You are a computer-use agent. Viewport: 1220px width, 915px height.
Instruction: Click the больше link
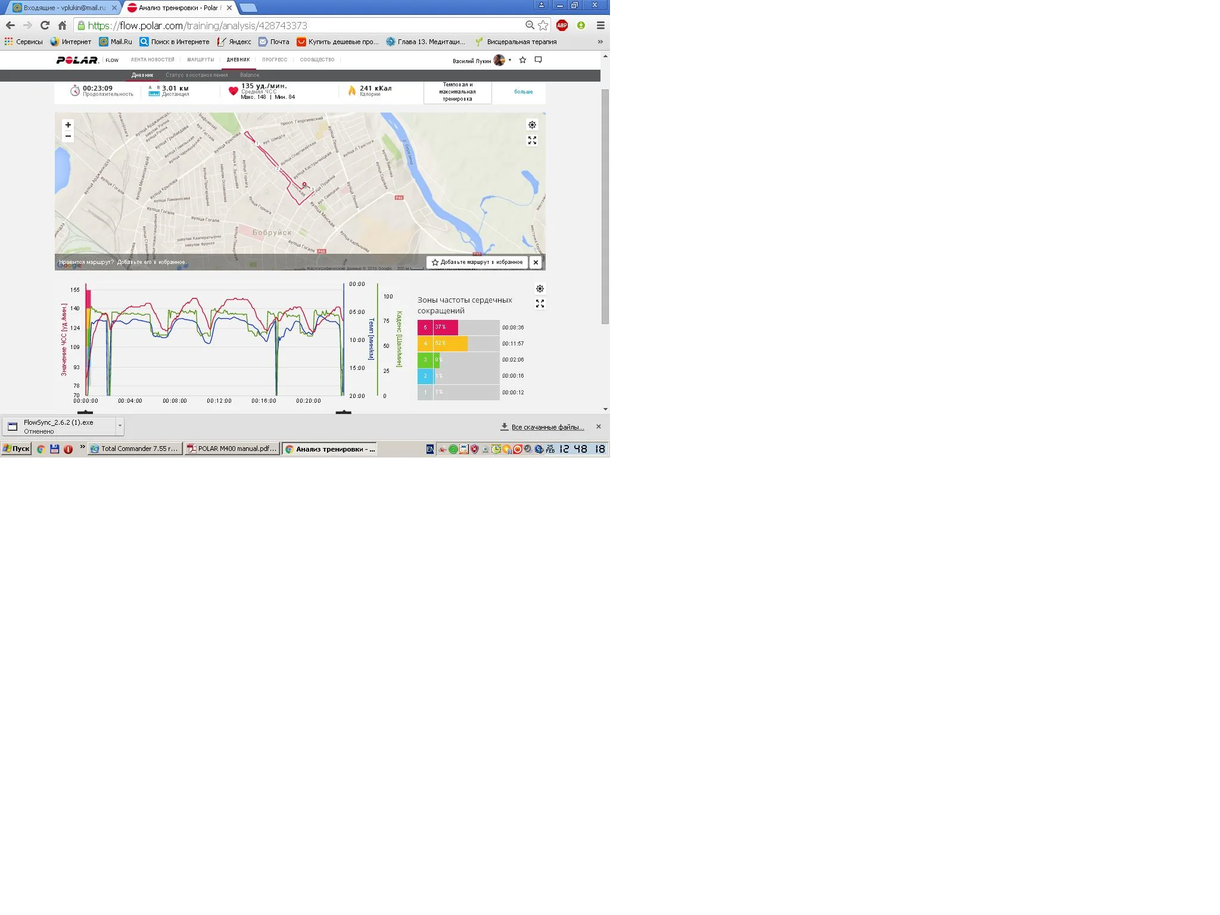(523, 92)
